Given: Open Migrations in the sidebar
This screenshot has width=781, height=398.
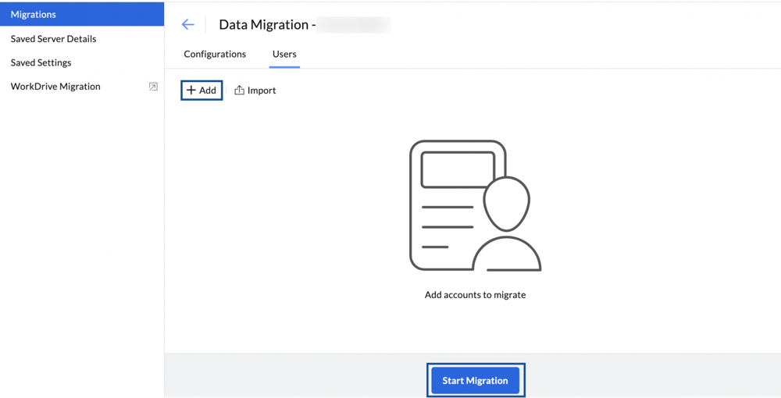Looking at the screenshot, I should pyautogui.click(x=82, y=14).
